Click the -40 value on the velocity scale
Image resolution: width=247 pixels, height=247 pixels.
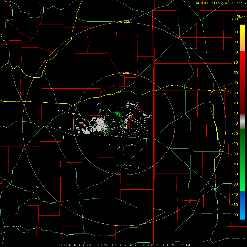click(235, 164)
